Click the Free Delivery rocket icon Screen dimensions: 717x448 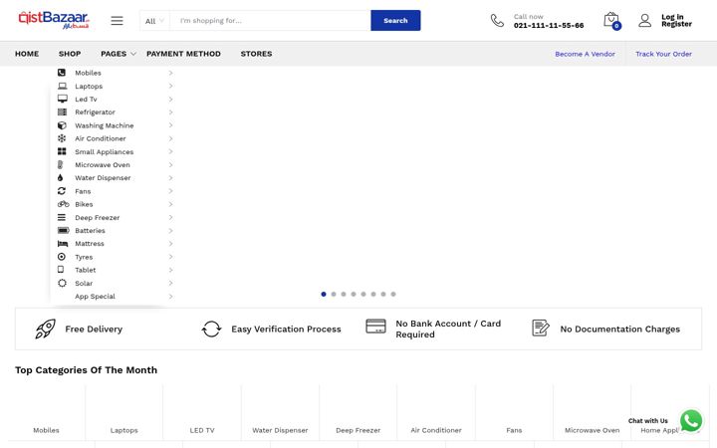click(45, 329)
